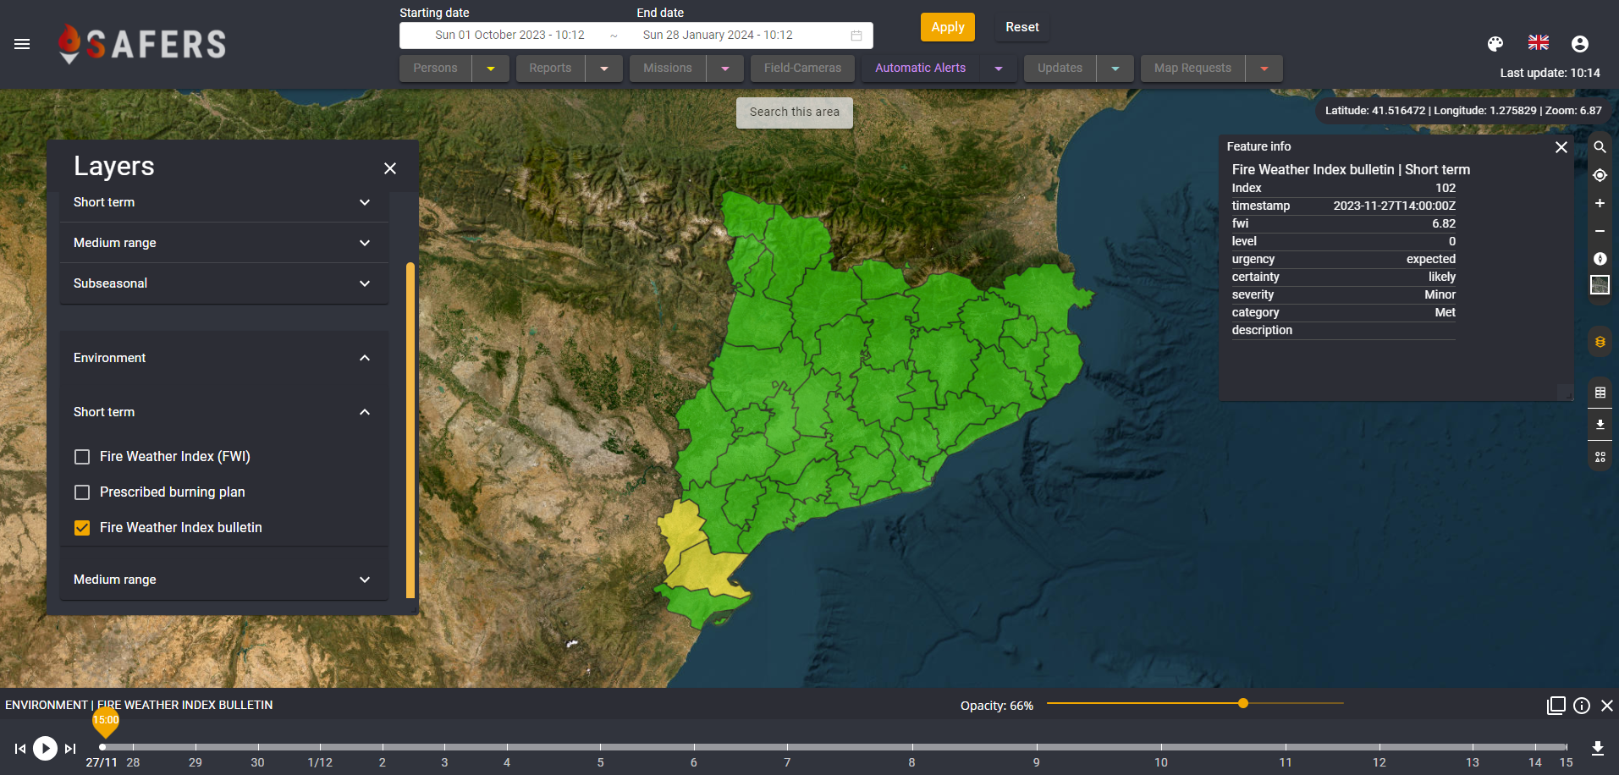Click the SAFERS logo
Screen dimensions: 1619x775
click(142, 44)
